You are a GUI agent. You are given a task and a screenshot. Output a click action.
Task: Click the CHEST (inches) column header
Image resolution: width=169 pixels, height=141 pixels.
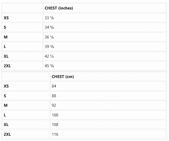click(59, 8)
